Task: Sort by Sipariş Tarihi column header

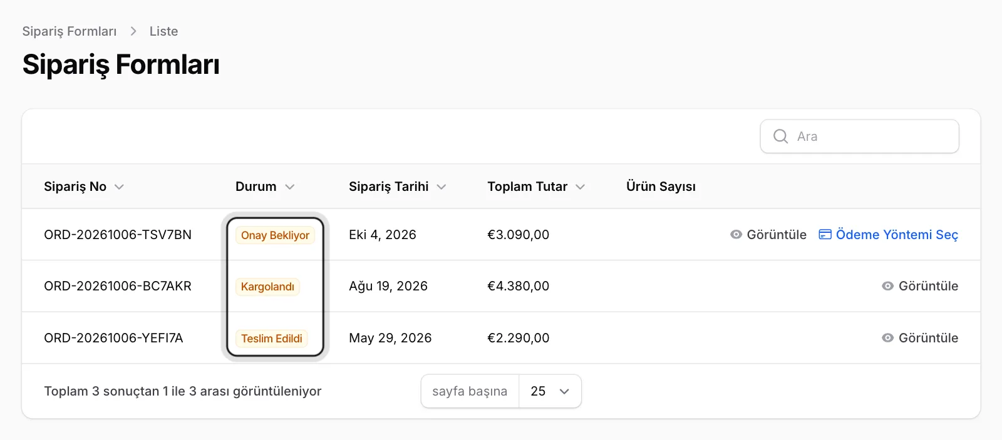Action: pos(398,187)
